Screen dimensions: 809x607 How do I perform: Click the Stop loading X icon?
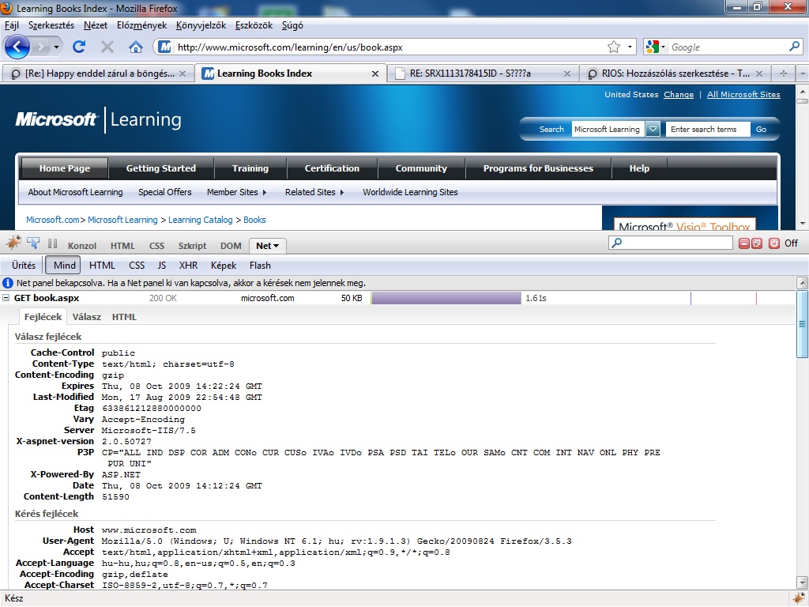tap(107, 47)
